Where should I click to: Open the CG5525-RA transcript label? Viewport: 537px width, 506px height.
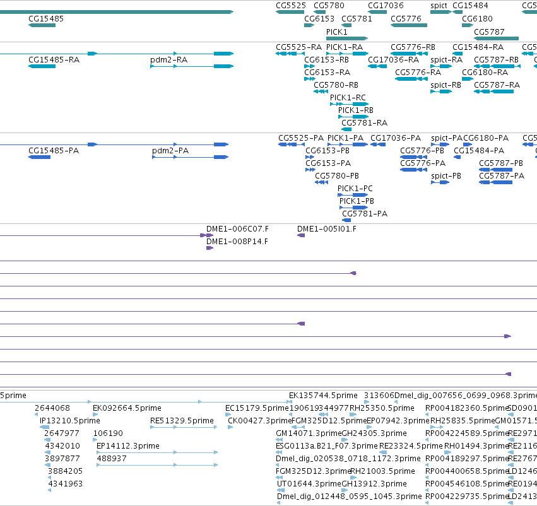coord(298,47)
